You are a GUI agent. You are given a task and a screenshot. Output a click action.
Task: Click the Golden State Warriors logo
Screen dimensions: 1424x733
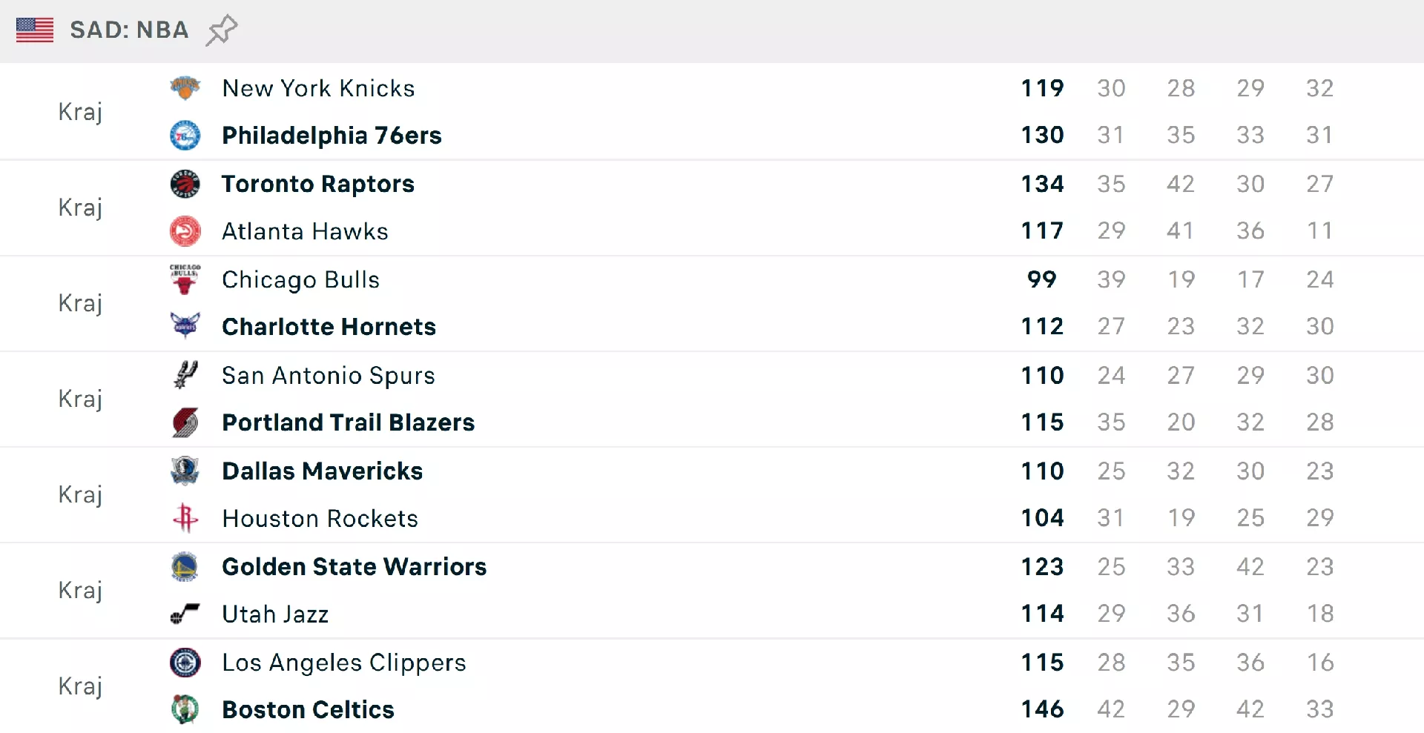185,567
